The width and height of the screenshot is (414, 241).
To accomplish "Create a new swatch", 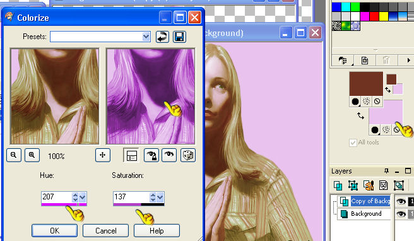I will [x=365, y=61].
